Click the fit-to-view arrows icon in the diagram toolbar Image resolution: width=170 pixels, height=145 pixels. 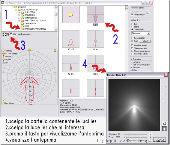tap(4, 34)
